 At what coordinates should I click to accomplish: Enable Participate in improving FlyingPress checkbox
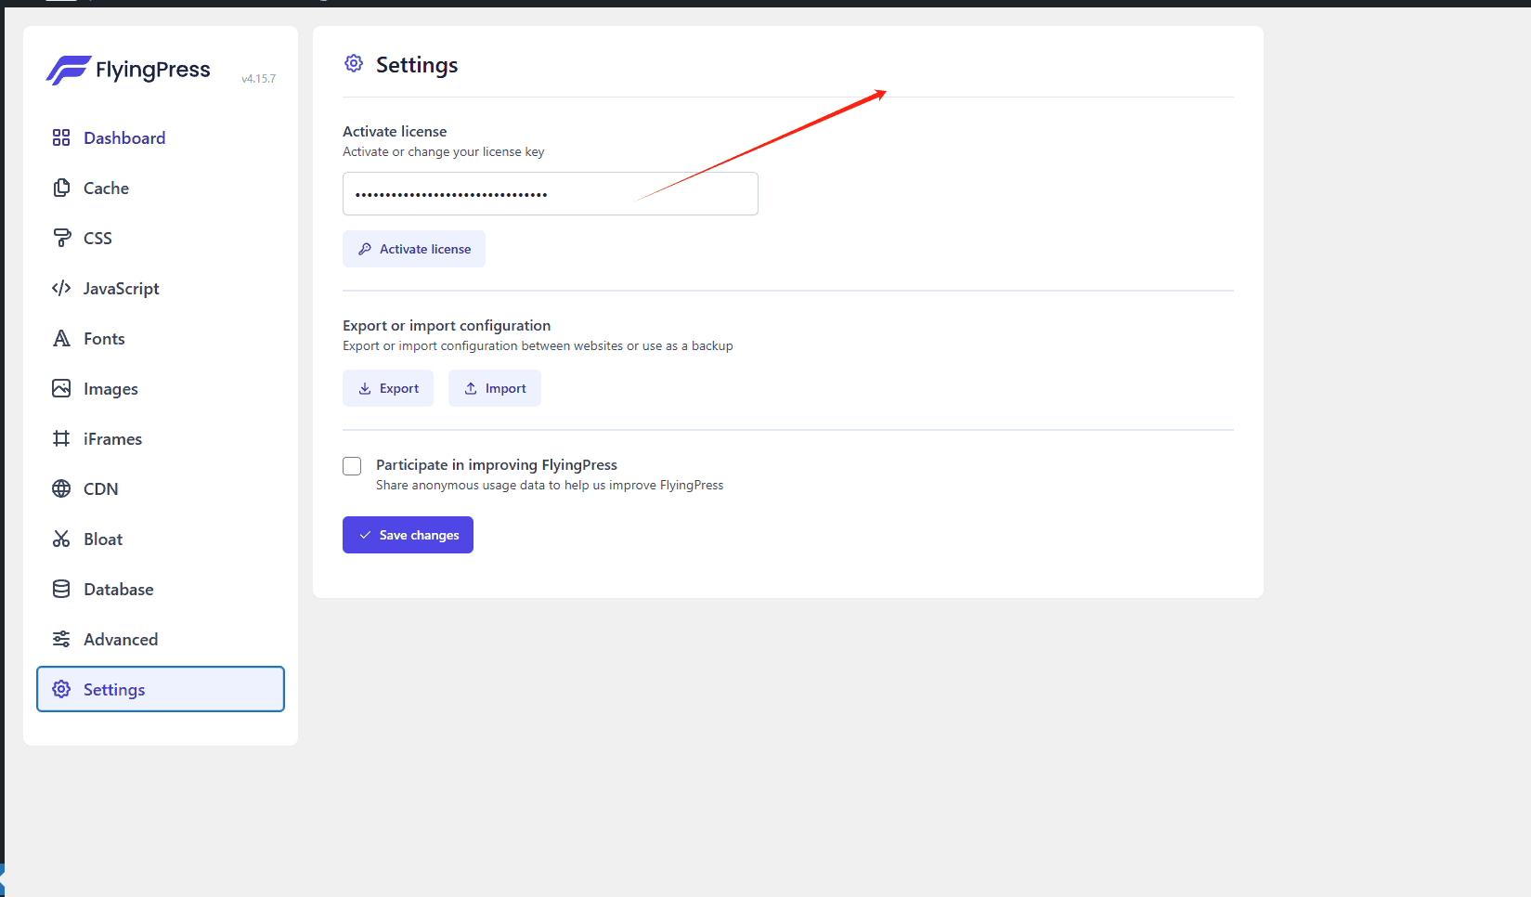(x=352, y=466)
